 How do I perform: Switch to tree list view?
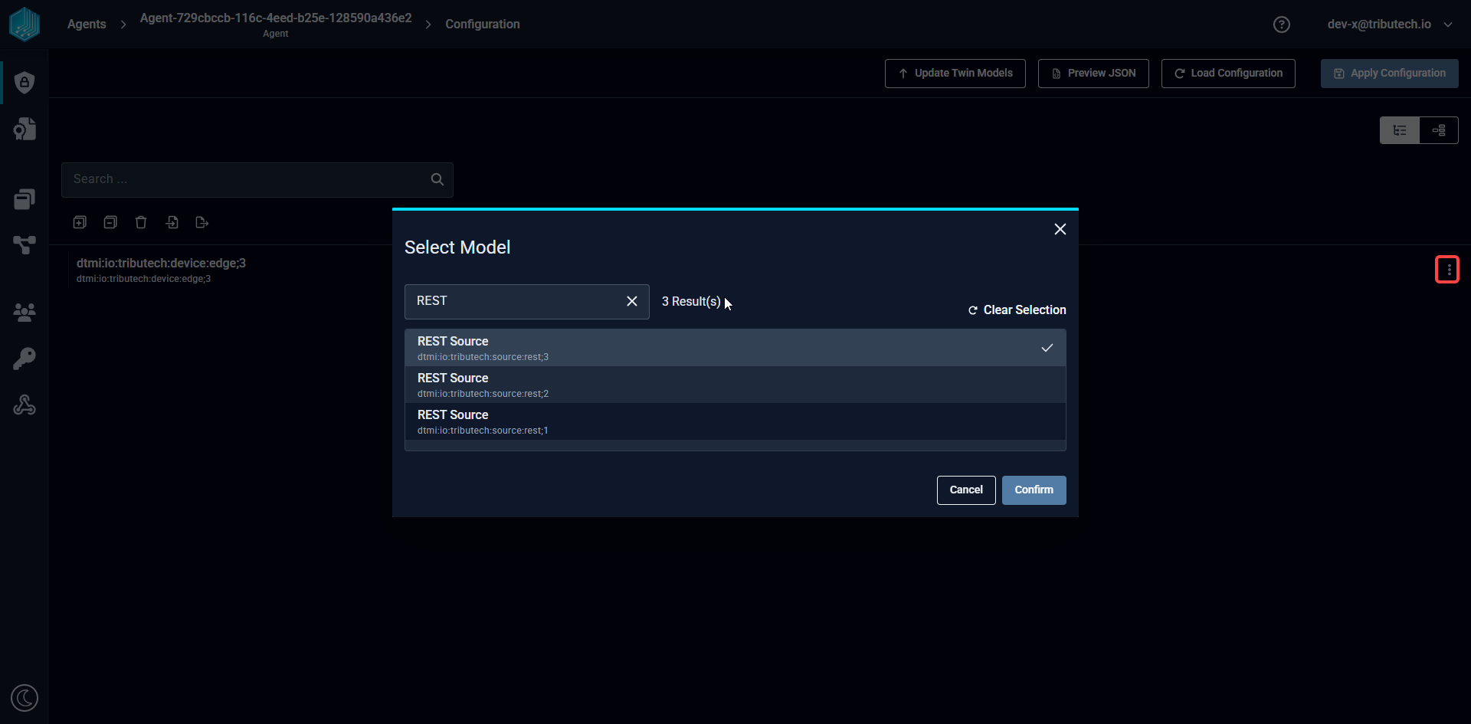pos(1400,130)
